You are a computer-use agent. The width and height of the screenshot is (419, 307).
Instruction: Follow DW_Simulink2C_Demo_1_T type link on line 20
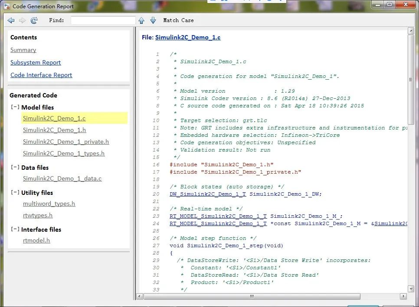[208, 194]
